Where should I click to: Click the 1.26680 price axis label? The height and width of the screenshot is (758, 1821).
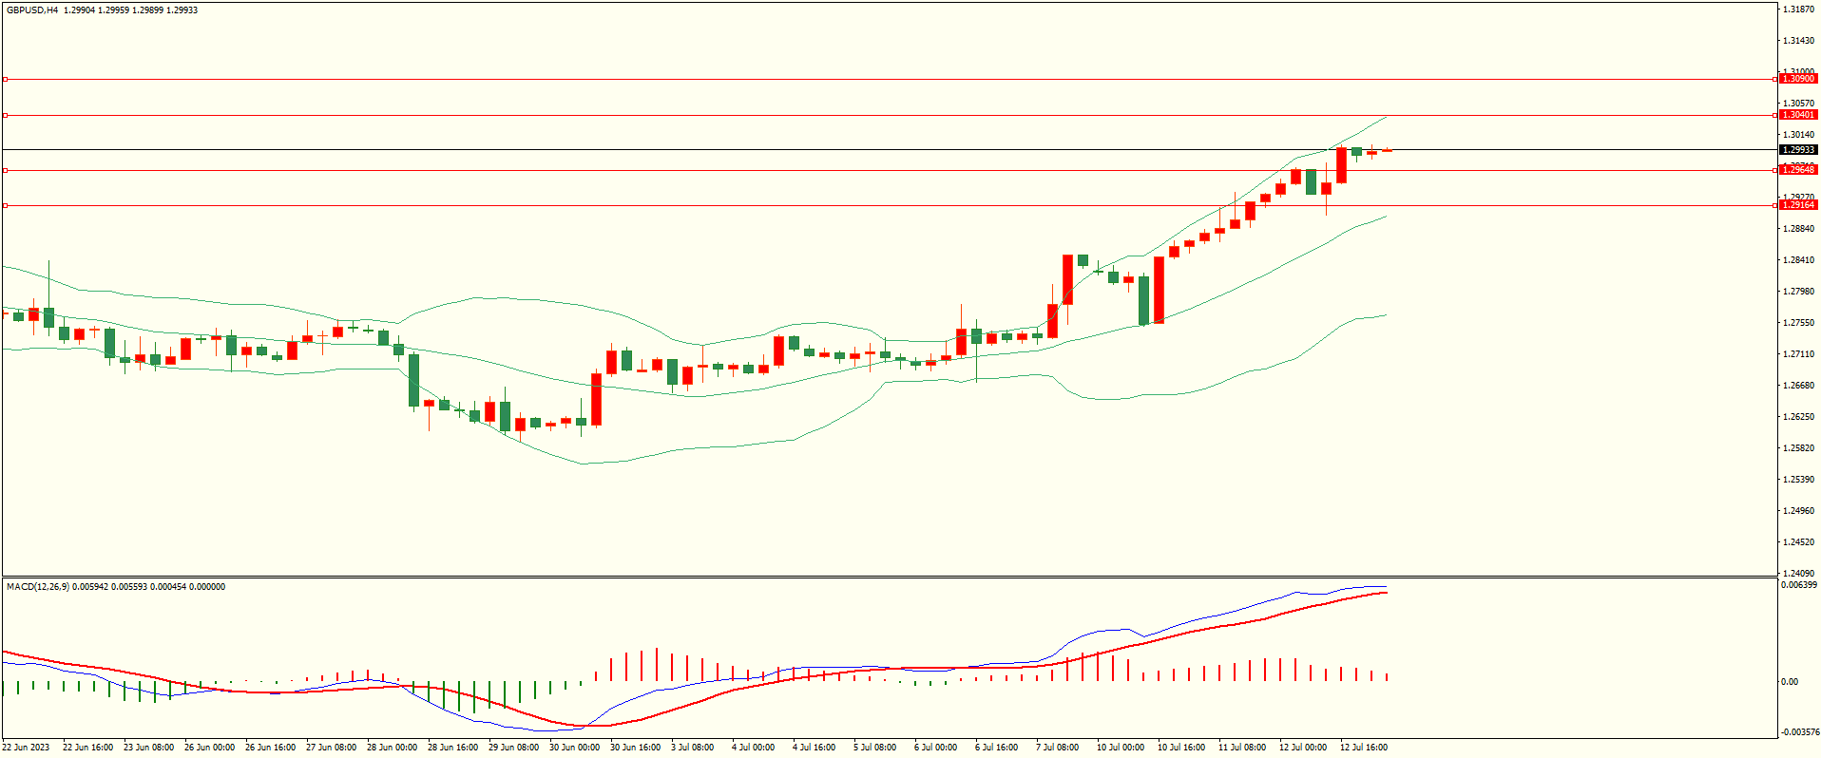tap(1798, 386)
